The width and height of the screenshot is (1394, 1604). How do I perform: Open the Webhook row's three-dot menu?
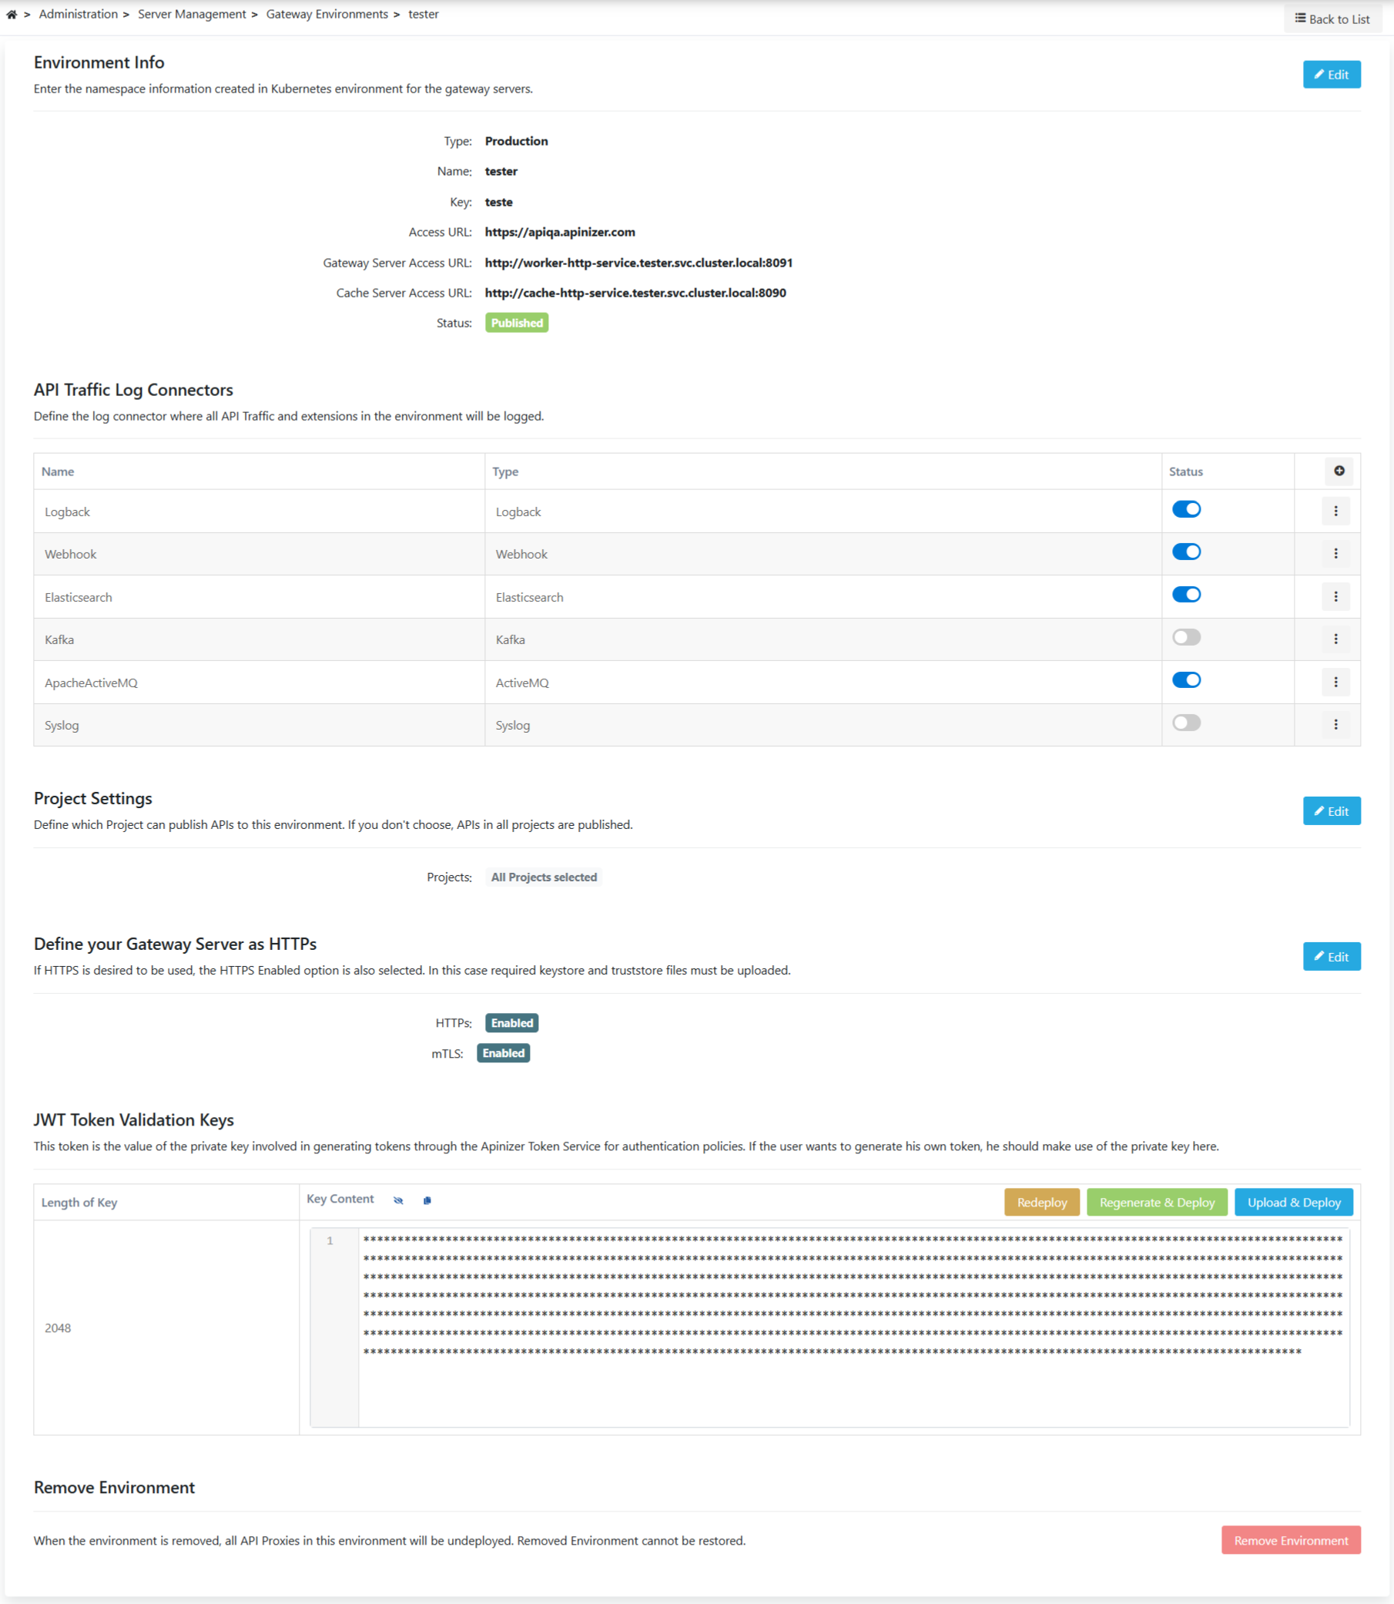(1335, 553)
